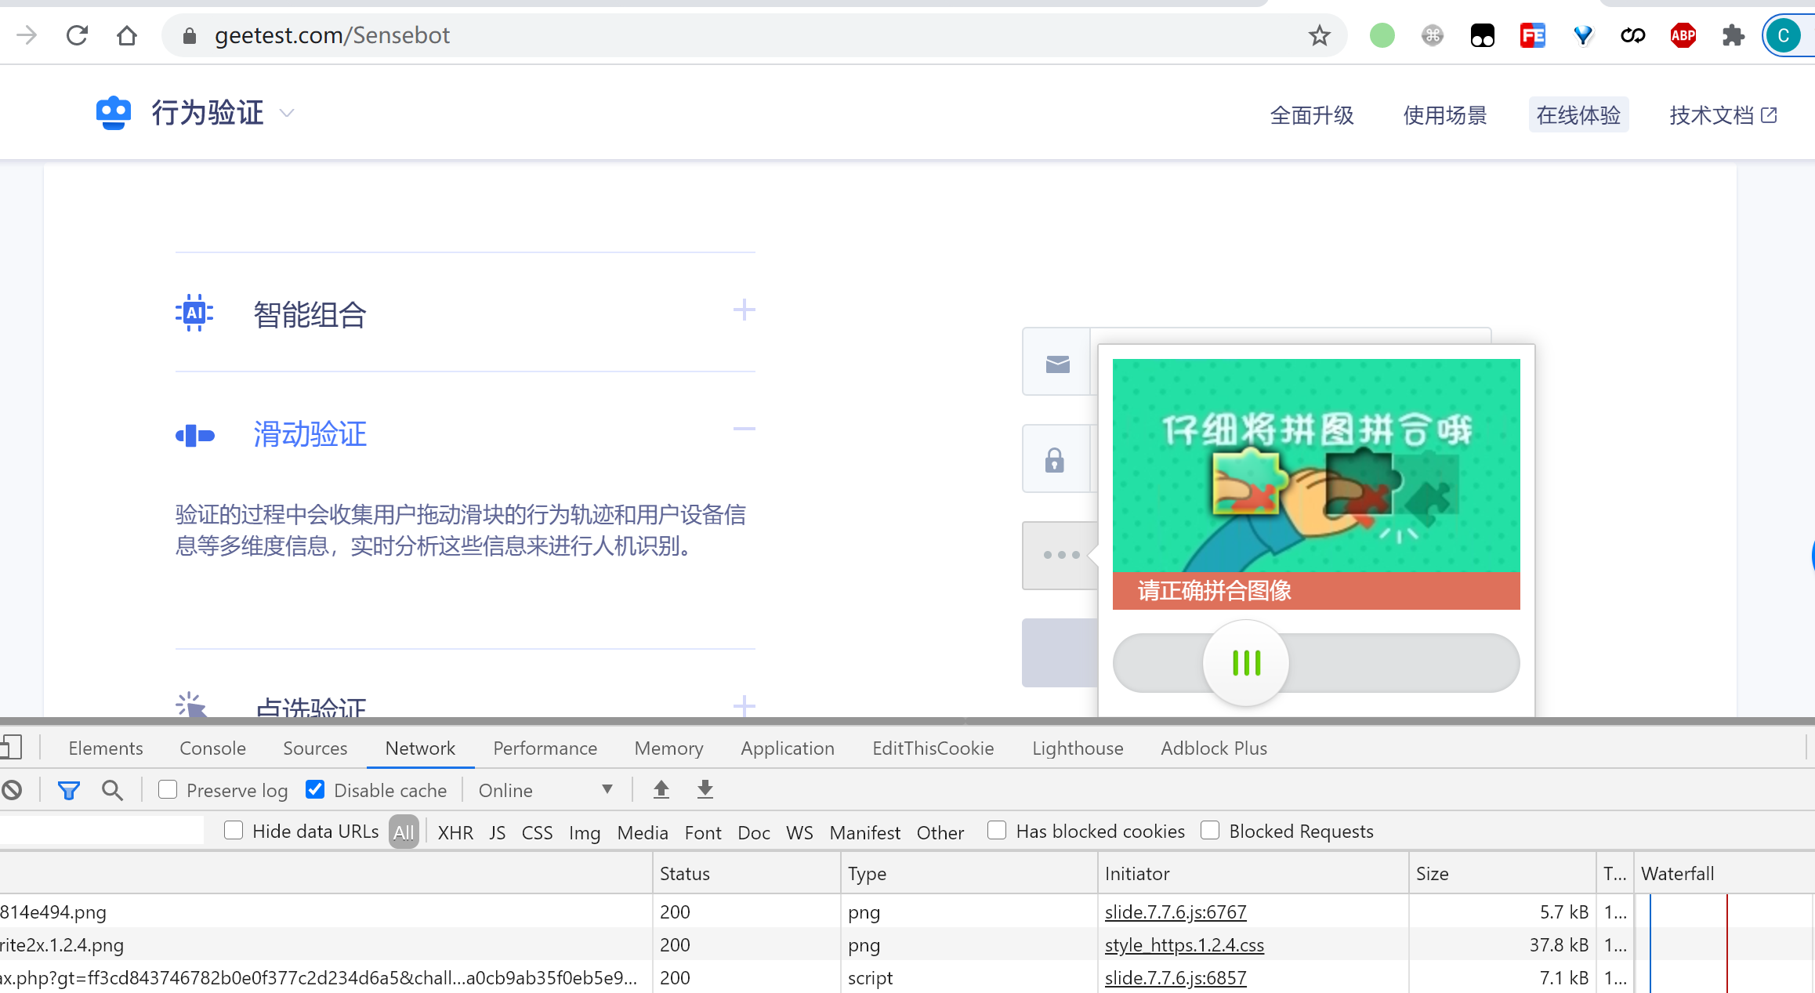Open the Adblock Plus extension icon
The image size is (1815, 993).
pyautogui.click(x=1683, y=35)
